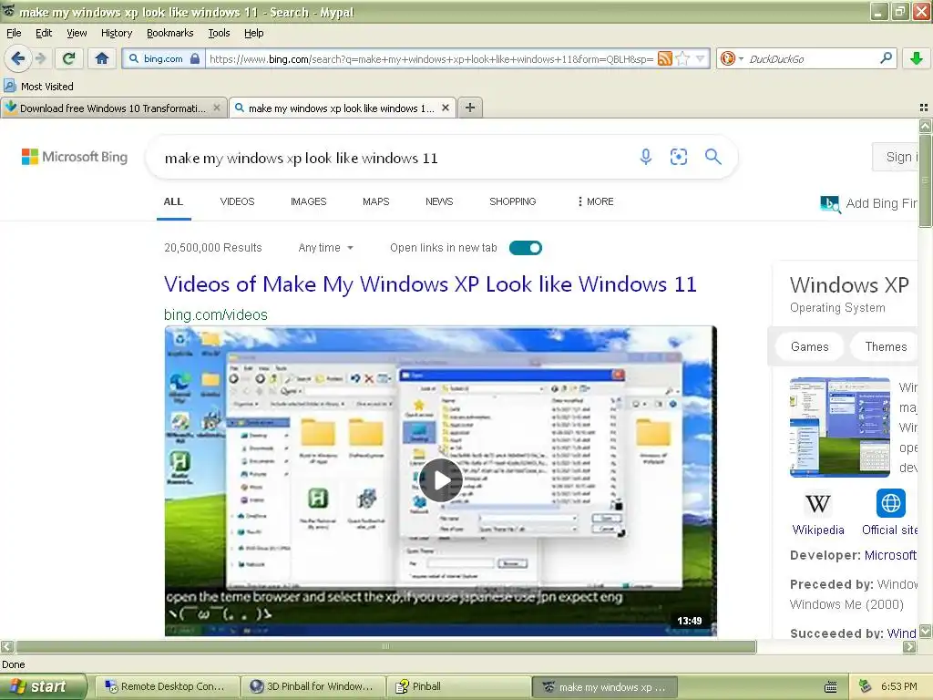Open the History menu
The width and height of the screenshot is (933, 700).
[x=117, y=33]
